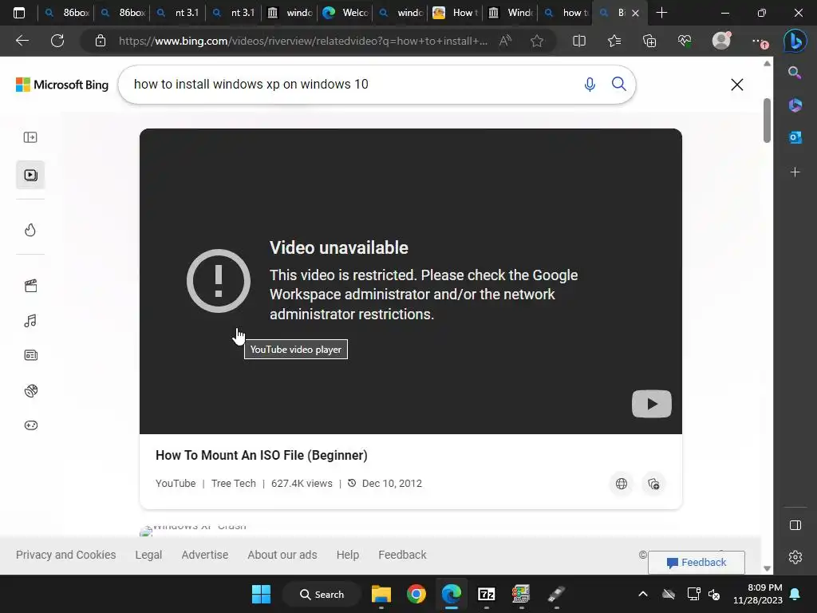Viewport: 817px width, 613px height.
Task: Submit search with magnifier icon
Action: tap(618, 84)
